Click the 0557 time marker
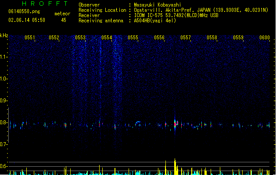 point(186,38)
